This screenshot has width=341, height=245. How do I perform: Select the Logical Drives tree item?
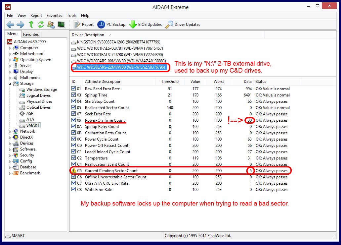pos(38,95)
